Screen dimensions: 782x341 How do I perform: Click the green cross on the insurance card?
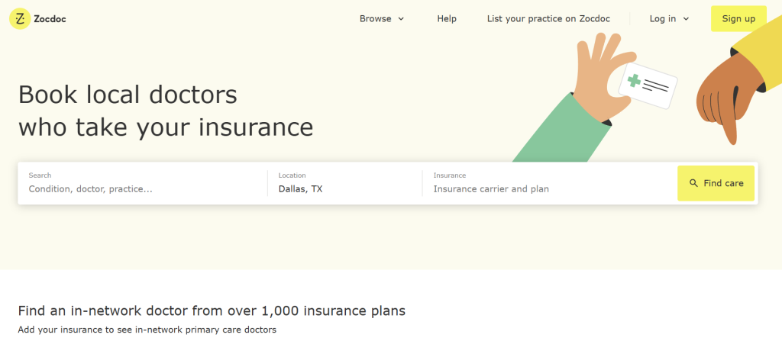point(634,80)
